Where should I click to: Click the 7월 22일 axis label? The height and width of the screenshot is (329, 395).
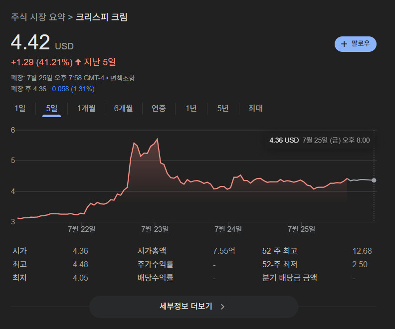pos(82,229)
